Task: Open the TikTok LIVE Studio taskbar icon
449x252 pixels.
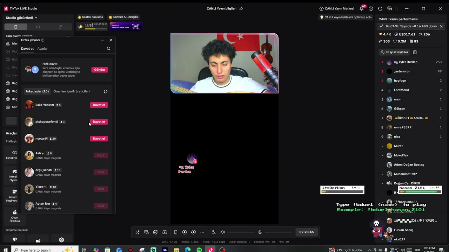Action: pyautogui.click(x=210, y=250)
